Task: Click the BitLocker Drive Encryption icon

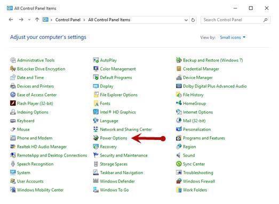Action: [x=13, y=68]
